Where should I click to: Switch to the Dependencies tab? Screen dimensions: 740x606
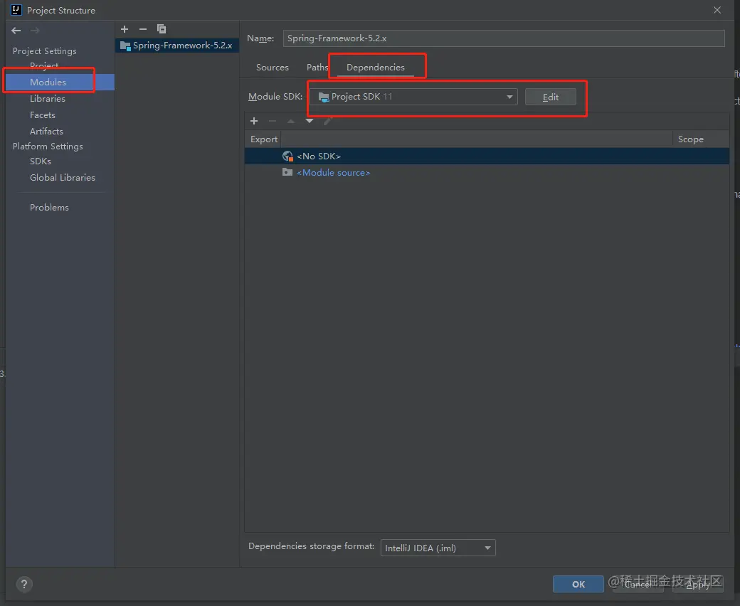375,68
